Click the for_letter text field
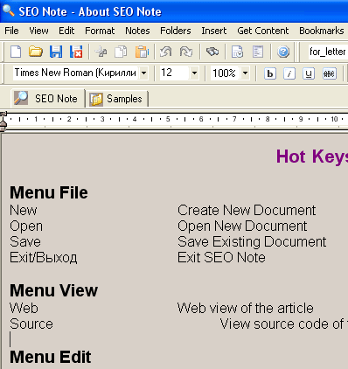Viewport: 348px width, 369px height. (328, 52)
